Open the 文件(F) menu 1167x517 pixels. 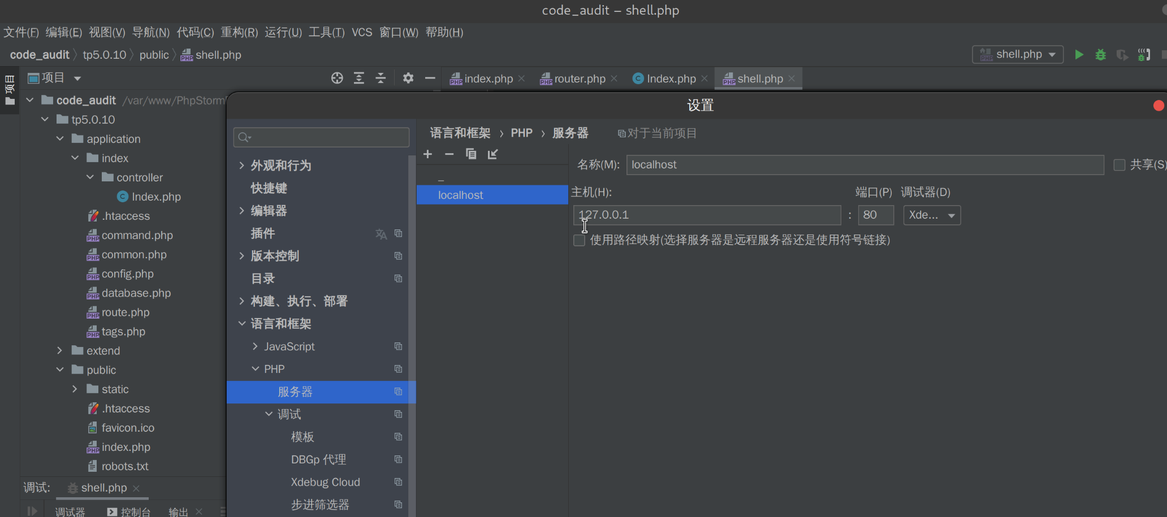[21, 32]
